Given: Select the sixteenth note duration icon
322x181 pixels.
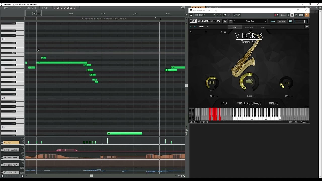Looking at the screenshot, I should 68,8.
